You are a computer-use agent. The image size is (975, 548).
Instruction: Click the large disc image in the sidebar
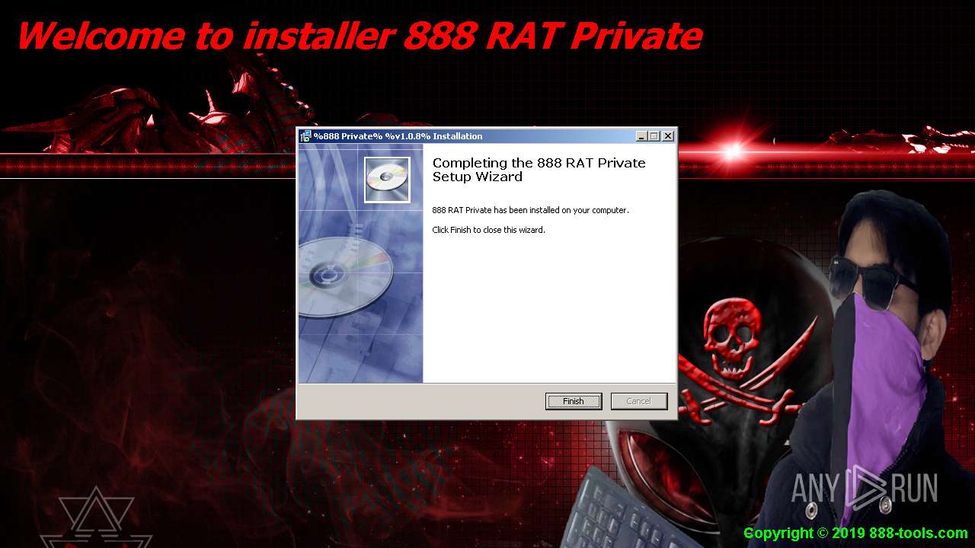coord(345,276)
